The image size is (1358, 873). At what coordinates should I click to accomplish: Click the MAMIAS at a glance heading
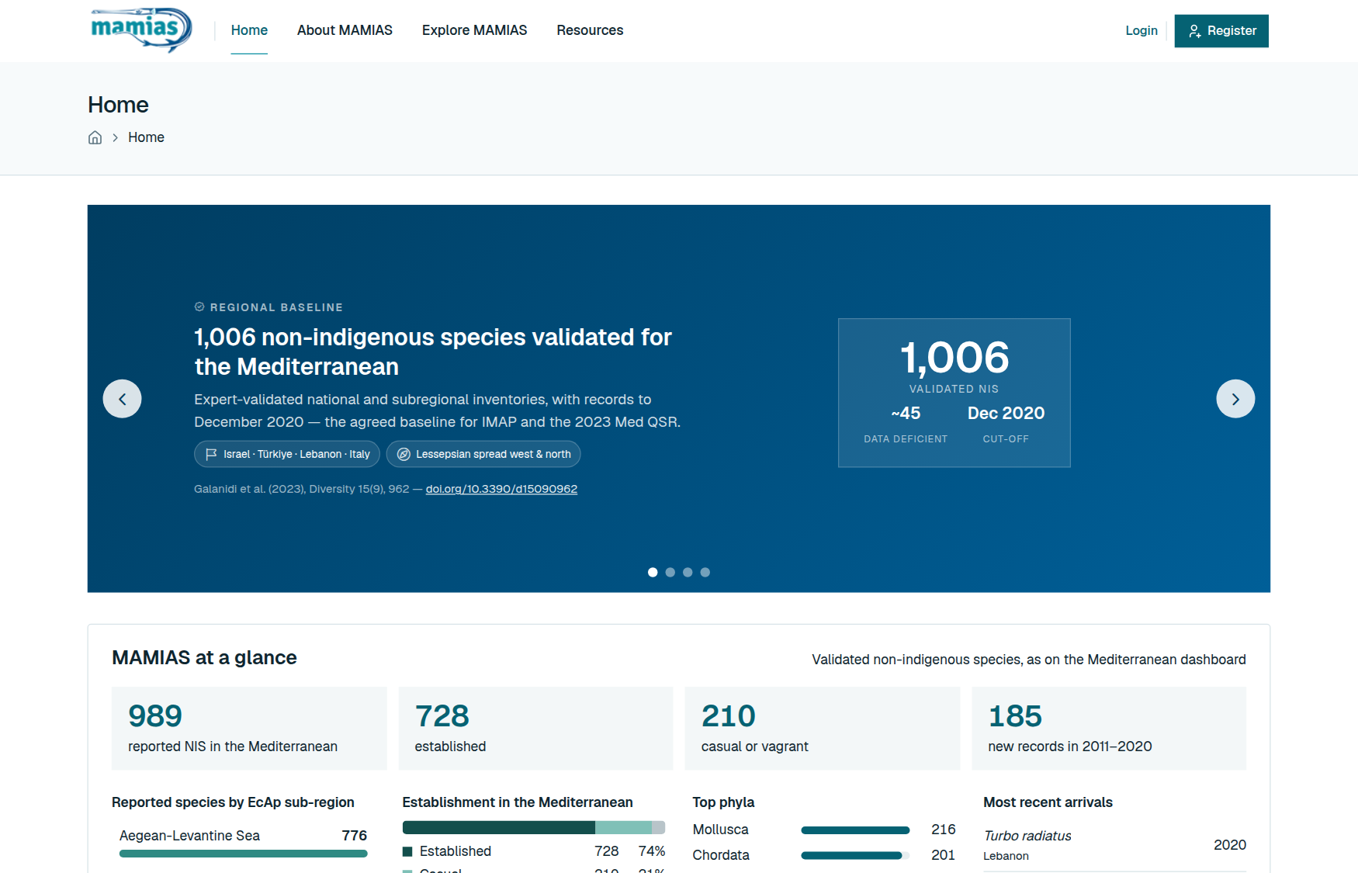[x=204, y=657]
